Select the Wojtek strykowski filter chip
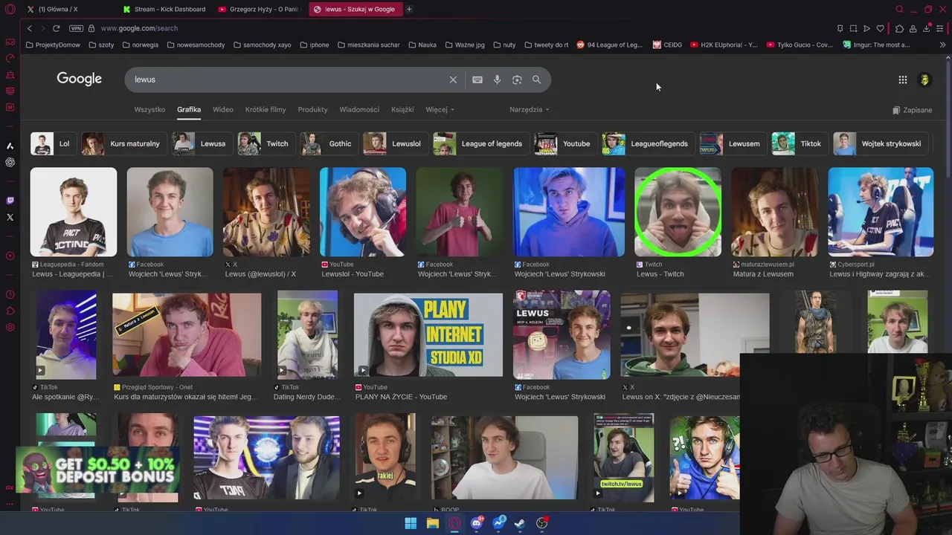This screenshot has height=535, width=952. pyautogui.click(x=881, y=143)
